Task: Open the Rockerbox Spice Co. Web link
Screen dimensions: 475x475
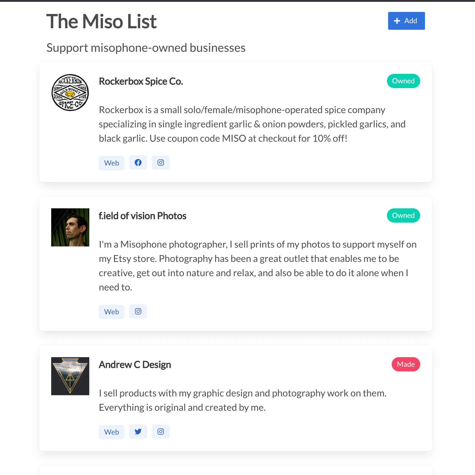Action: [111, 163]
